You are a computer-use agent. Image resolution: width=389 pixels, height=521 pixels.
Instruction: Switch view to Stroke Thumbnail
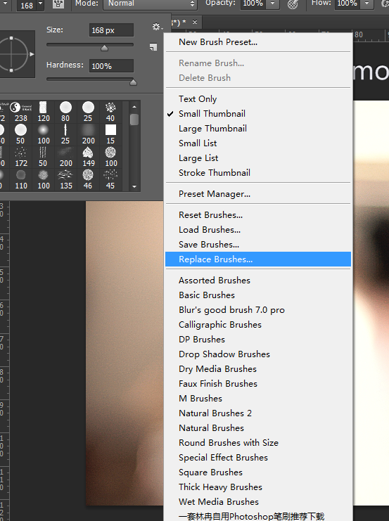click(258, 173)
